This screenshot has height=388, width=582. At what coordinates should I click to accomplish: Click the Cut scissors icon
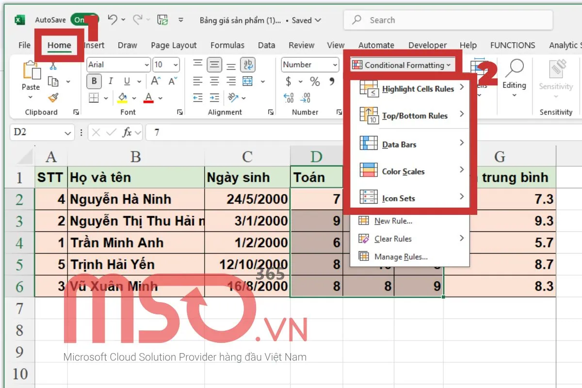tap(53, 66)
